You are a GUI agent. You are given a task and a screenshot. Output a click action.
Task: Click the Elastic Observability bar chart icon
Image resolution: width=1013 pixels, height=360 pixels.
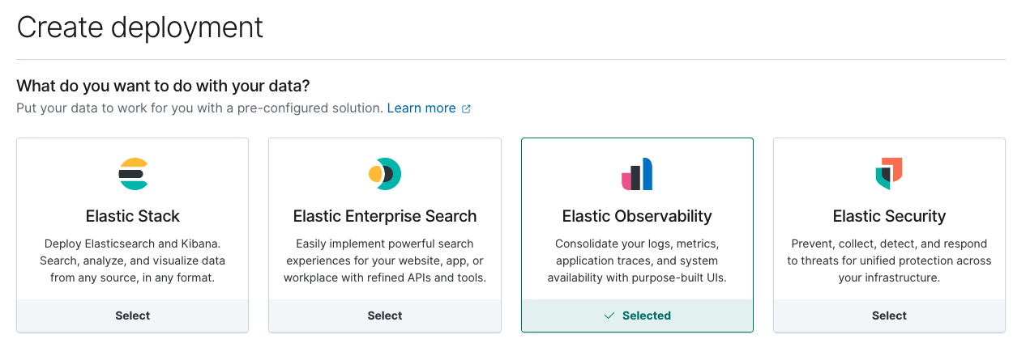tap(637, 174)
